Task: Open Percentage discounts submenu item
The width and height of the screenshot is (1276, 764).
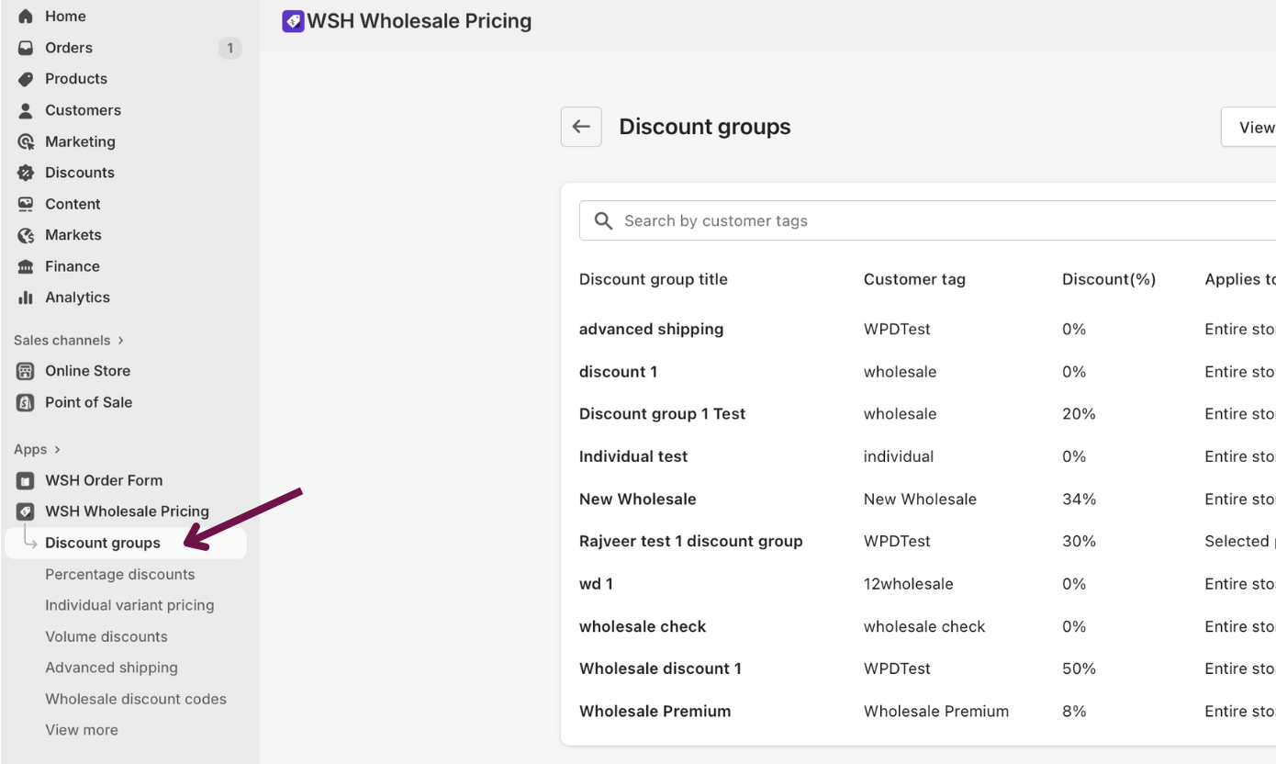Action: [x=120, y=574]
